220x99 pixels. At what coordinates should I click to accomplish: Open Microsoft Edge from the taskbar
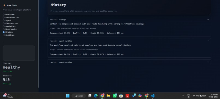96,96
